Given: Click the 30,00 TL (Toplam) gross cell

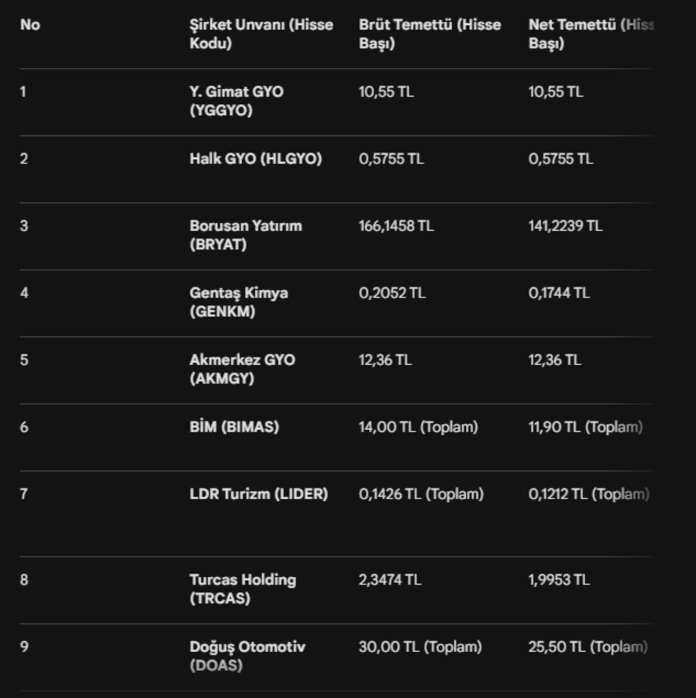Looking at the screenshot, I should pos(420,647).
